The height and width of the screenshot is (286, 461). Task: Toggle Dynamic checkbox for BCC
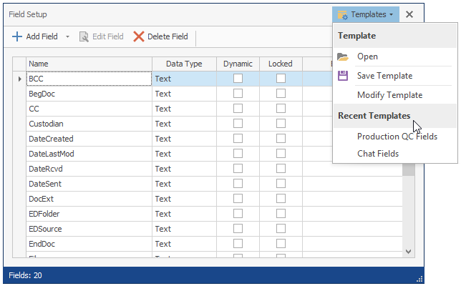pyautogui.click(x=238, y=79)
